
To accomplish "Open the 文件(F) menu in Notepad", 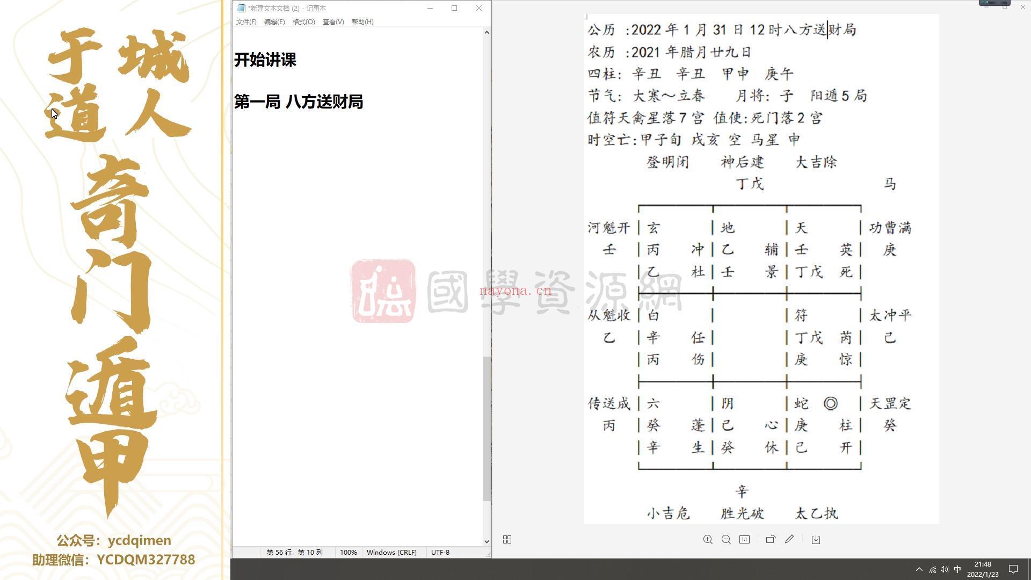I will coord(246,21).
